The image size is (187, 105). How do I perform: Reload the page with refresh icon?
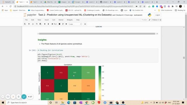[11, 6]
